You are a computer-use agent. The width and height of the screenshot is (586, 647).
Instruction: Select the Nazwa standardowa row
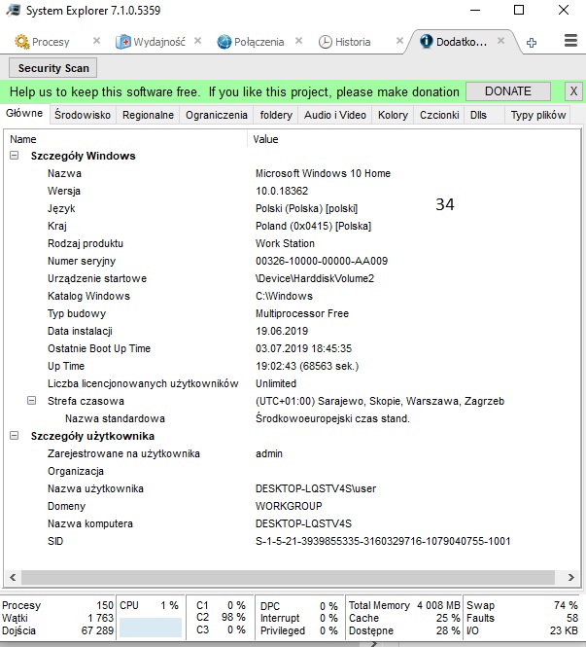coord(292,418)
